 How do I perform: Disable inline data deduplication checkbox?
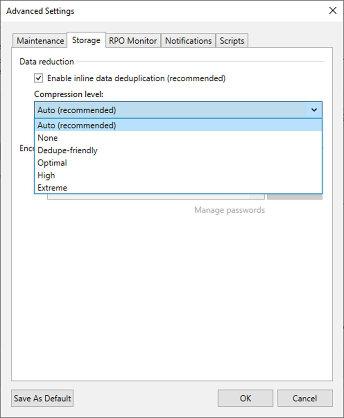(38, 78)
